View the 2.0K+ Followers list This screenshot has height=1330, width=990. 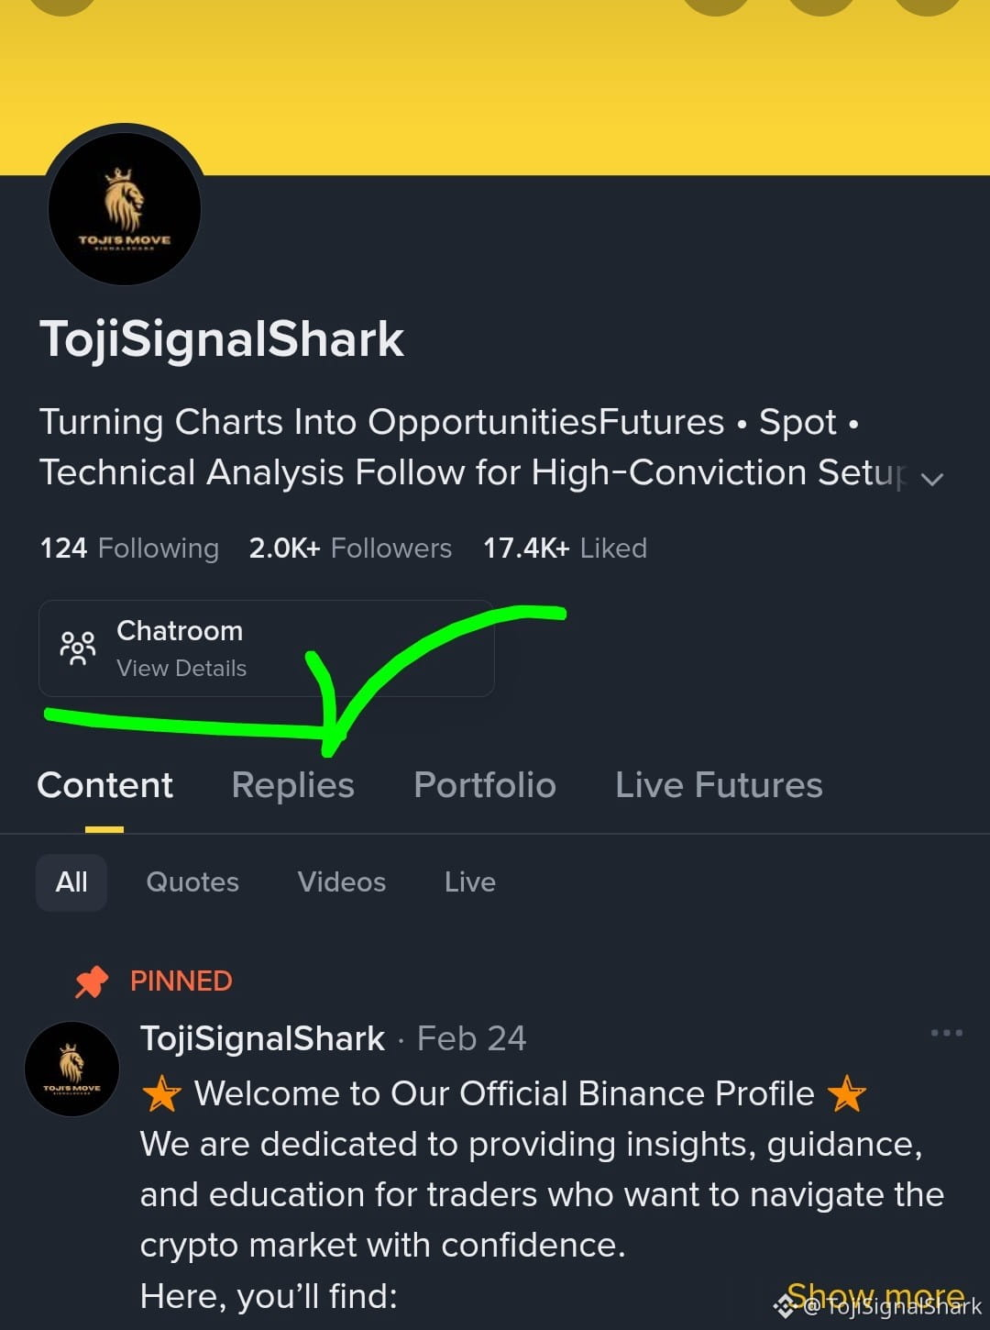[350, 549]
